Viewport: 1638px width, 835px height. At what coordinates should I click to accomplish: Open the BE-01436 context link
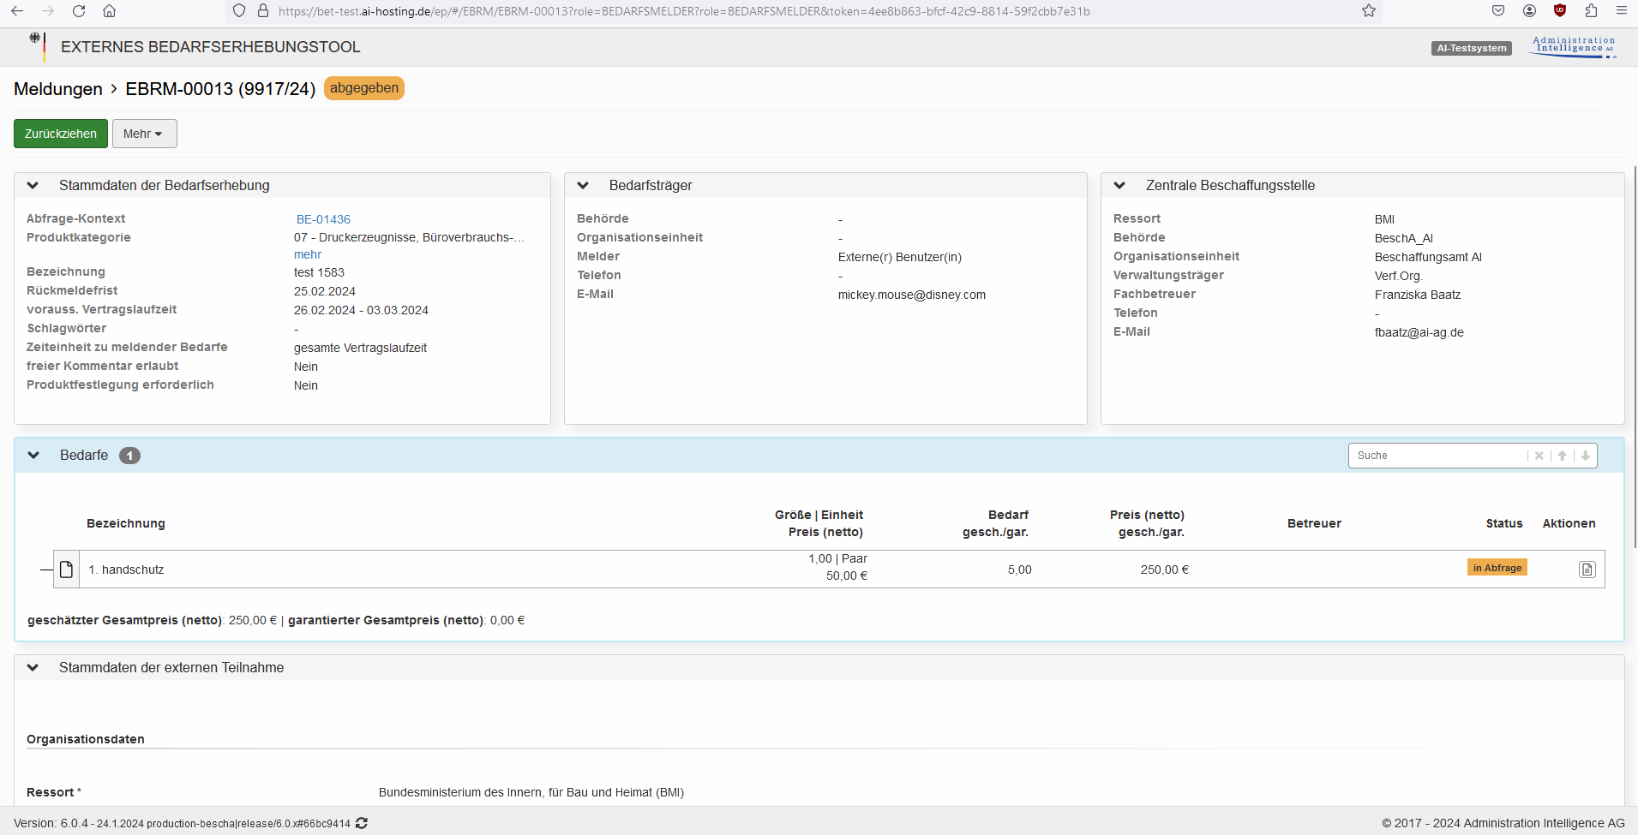[x=323, y=219]
